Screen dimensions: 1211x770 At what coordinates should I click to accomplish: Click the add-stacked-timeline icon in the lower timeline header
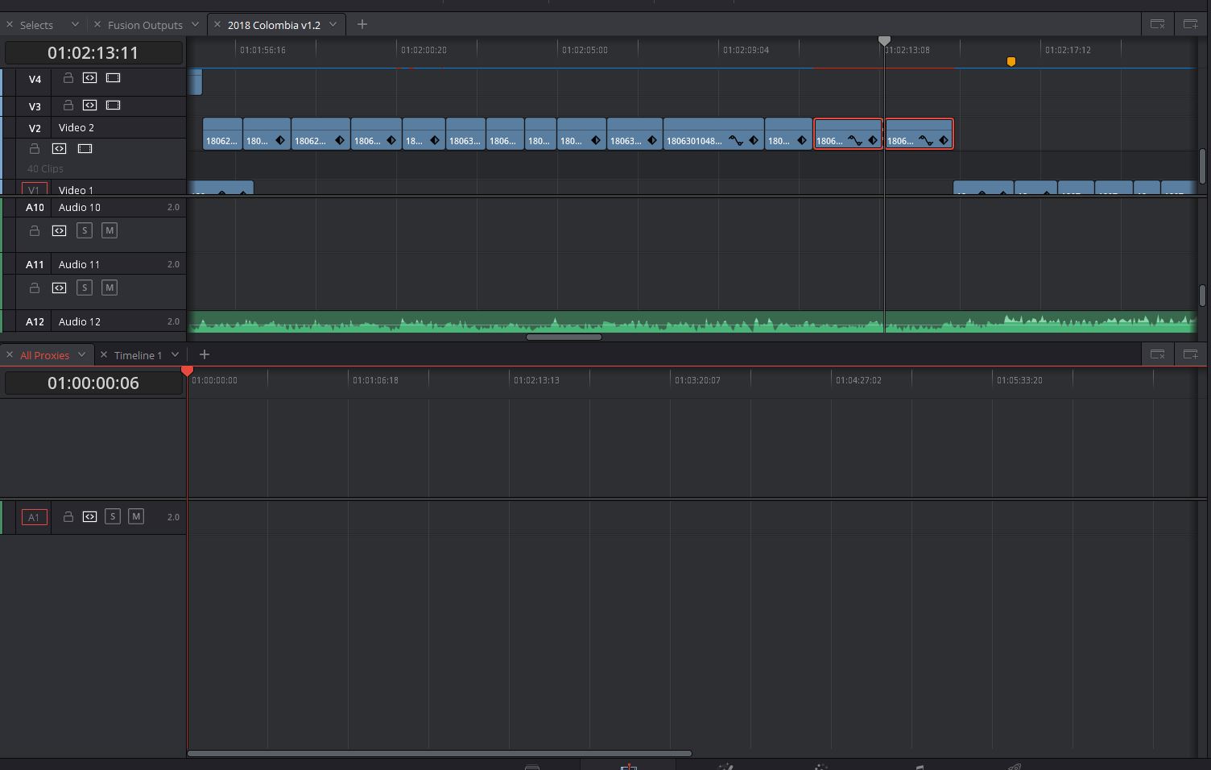[1190, 354]
